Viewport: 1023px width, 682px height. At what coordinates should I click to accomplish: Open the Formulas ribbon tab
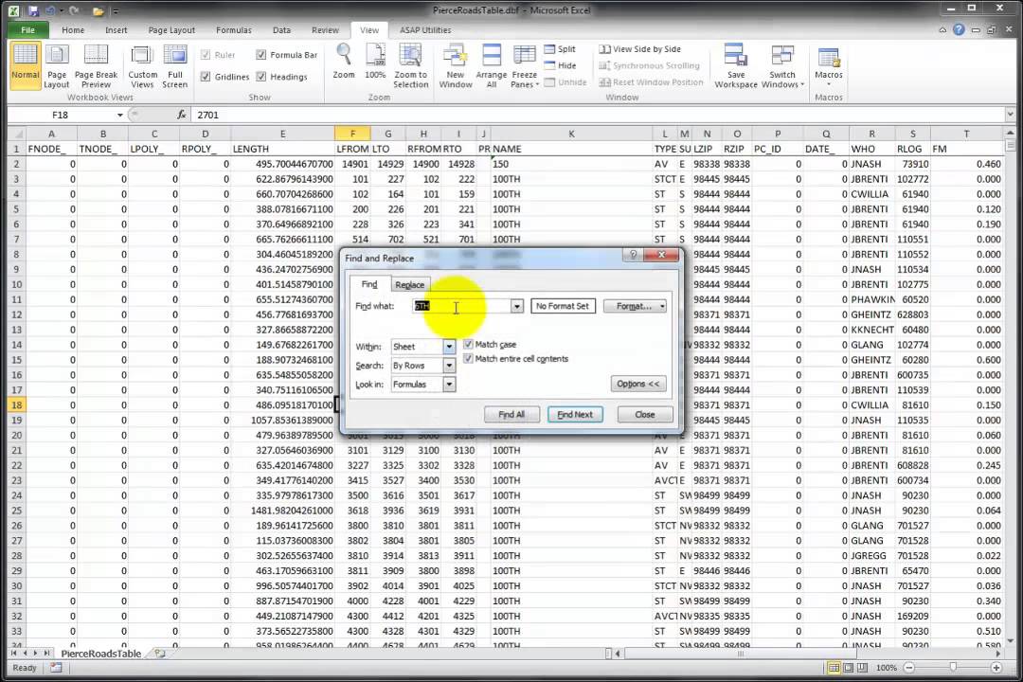(234, 30)
